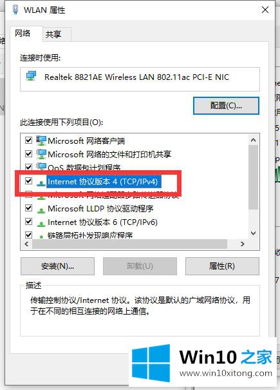Click the Internet 协议版本 6 protocol icon
The width and height of the screenshot is (280, 390).
[x=41, y=224]
